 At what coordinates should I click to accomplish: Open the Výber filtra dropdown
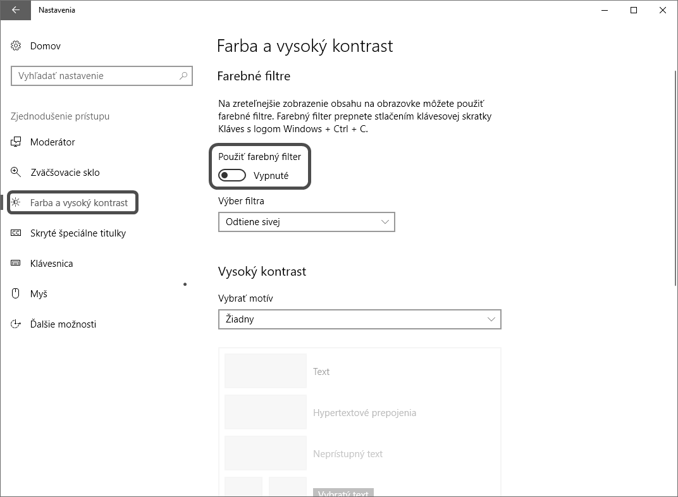(x=306, y=222)
